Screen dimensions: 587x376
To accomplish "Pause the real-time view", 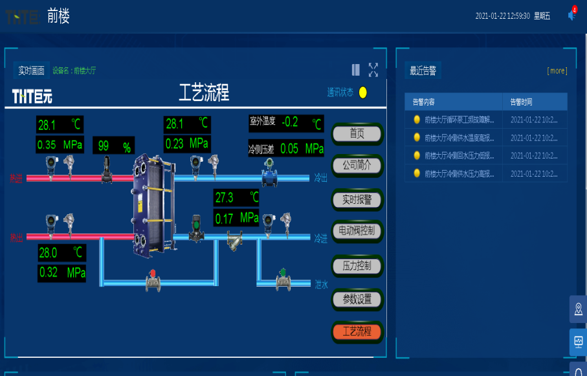I will click(x=355, y=70).
